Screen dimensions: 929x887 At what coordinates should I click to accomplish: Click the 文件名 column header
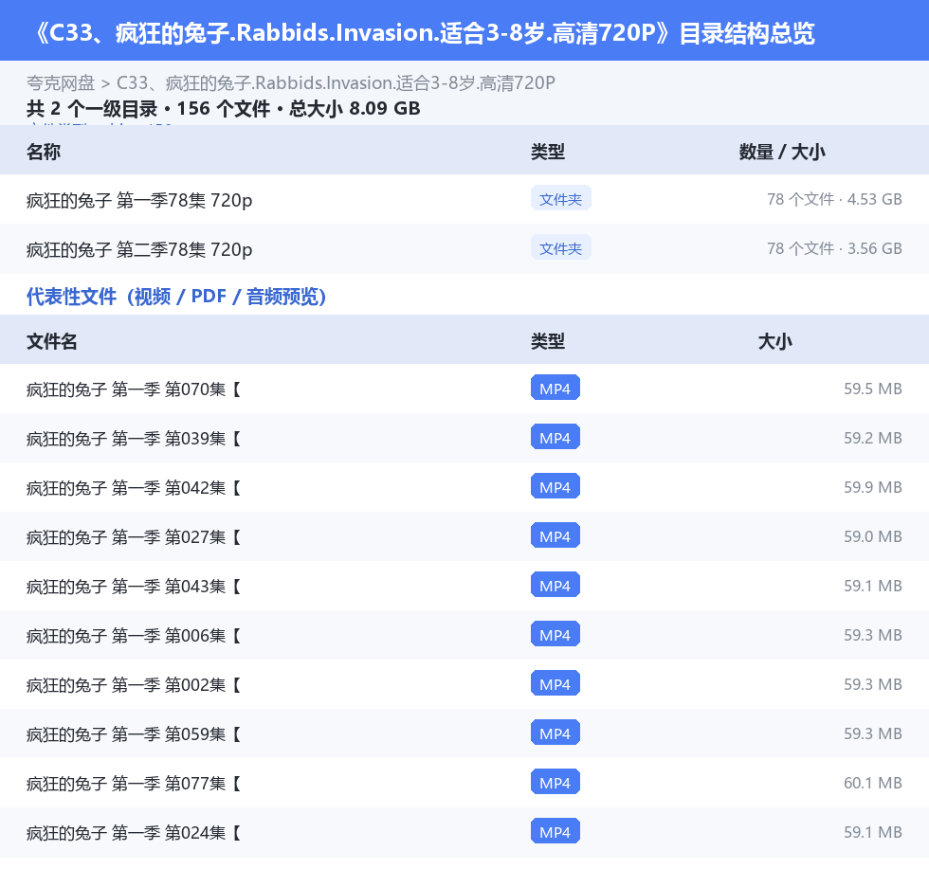(51, 341)
